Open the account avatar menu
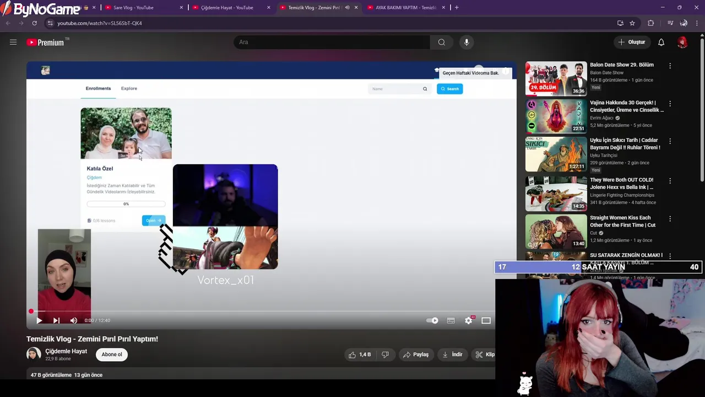 (682, 42)
